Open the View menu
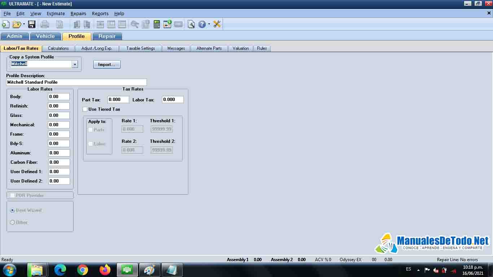This screenshot has width=493, height=277. [36, 13]
